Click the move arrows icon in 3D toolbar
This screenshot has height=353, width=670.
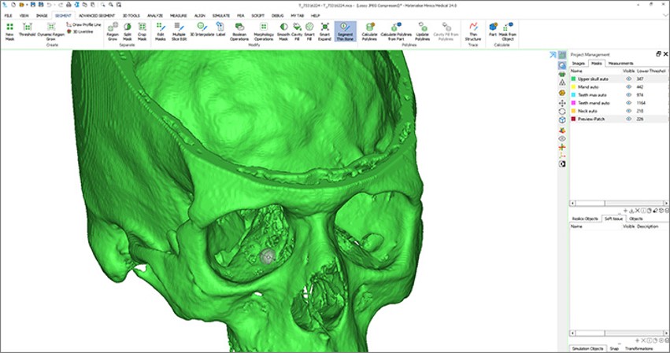pos(562,103)
